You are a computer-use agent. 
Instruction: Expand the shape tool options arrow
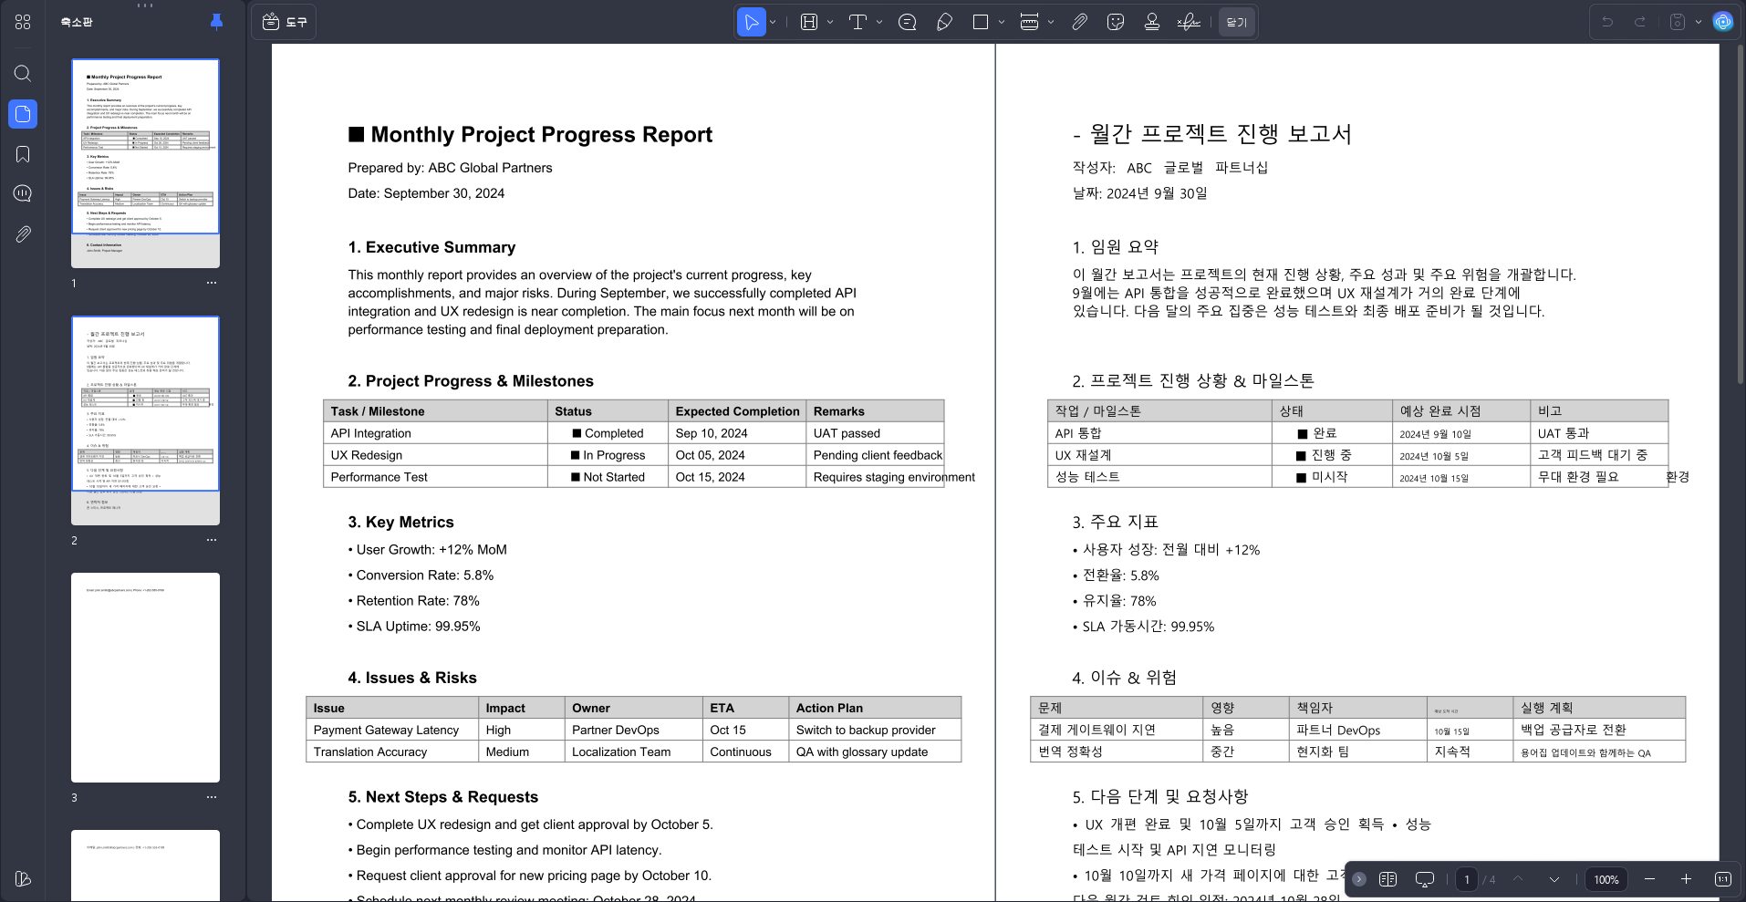1002,22
